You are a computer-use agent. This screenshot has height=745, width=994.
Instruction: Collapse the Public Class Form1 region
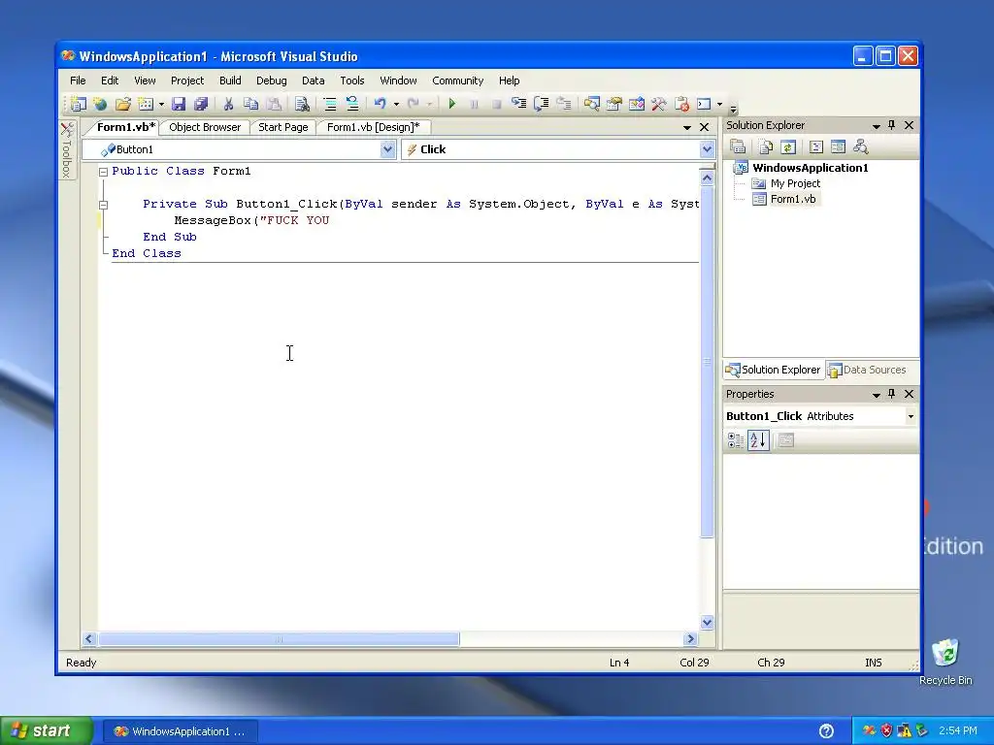coord(103,172)
